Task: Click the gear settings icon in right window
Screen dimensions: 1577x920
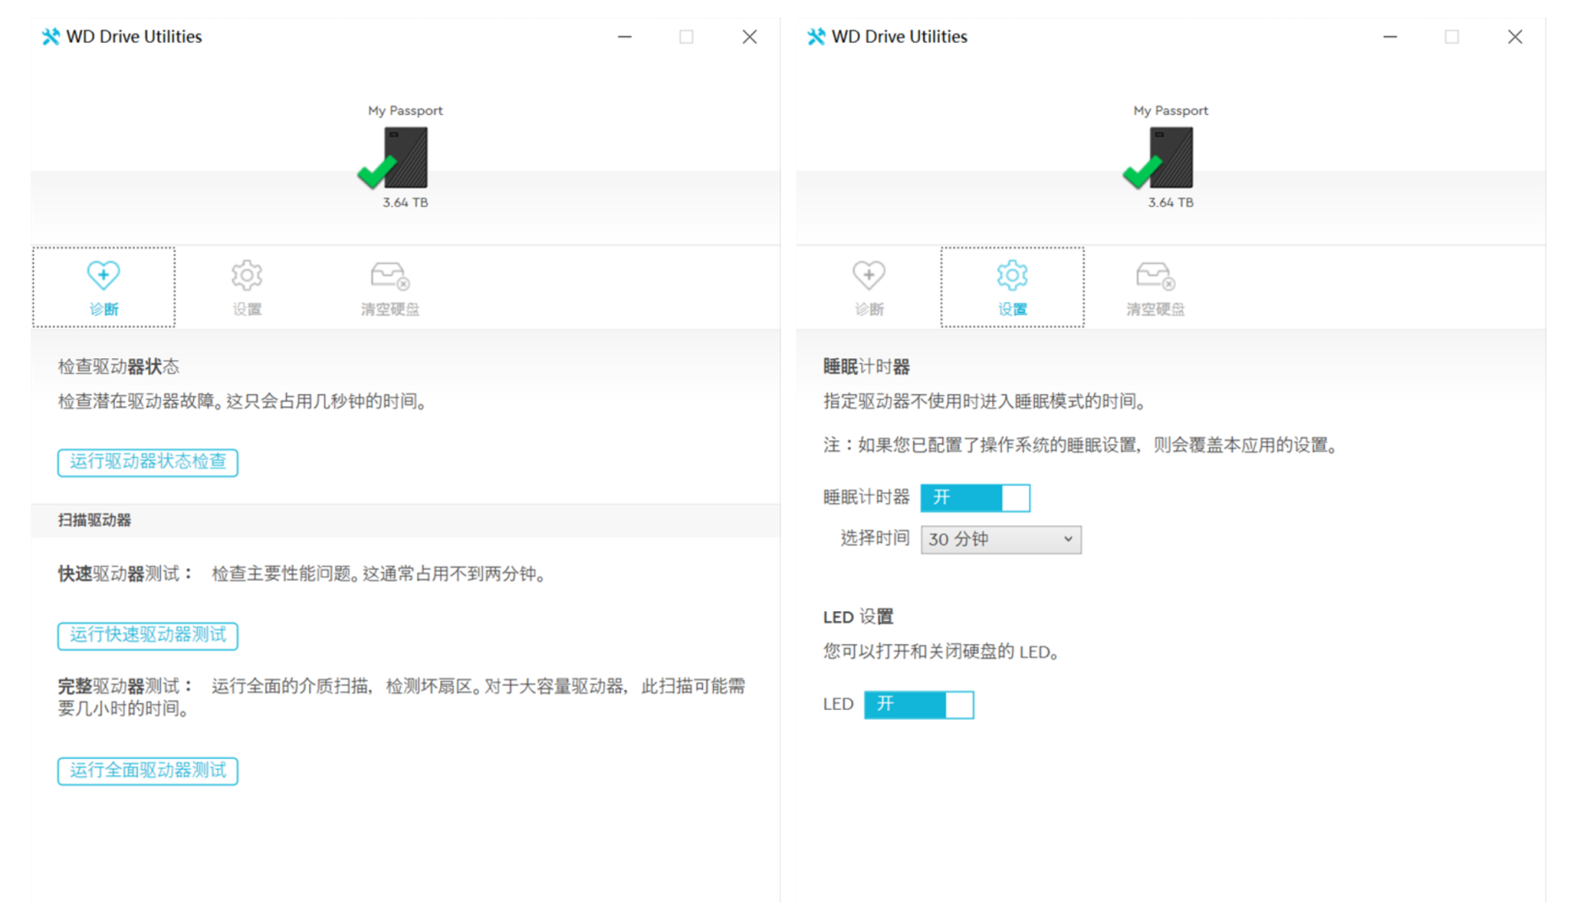Action: coord(1012,275)
